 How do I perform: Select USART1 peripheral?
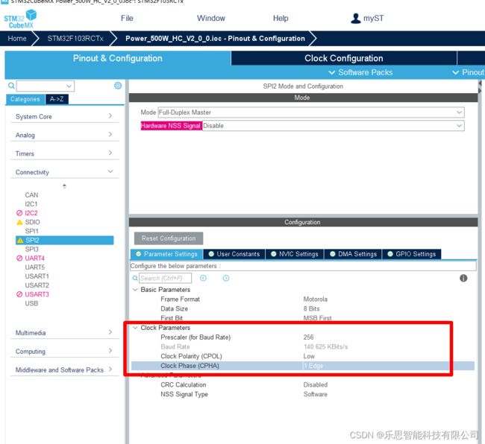click(37, 276)
